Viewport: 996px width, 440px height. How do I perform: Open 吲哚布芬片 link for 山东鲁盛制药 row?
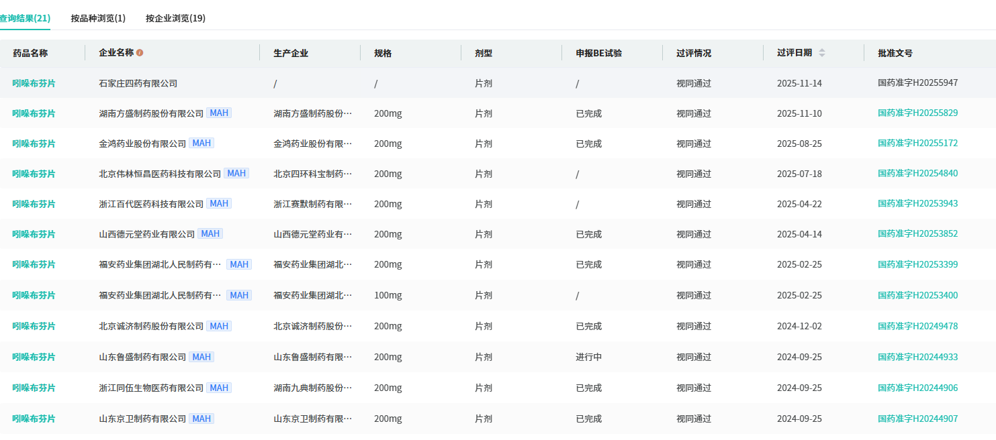[34, 357]
